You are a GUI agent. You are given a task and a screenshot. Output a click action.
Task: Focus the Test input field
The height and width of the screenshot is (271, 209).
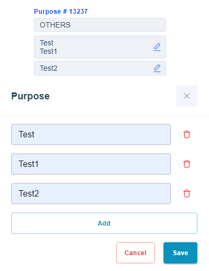coord(91,134)
